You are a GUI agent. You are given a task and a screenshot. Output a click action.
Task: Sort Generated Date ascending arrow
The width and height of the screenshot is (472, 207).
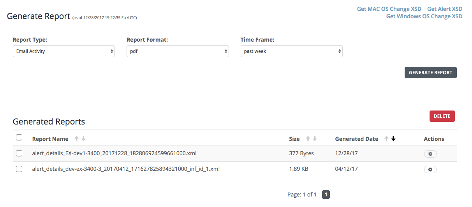(x=386, y=139)
